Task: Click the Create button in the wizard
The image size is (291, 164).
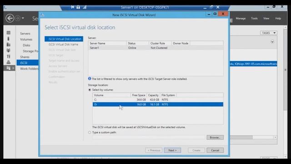Action: [196, 150]
